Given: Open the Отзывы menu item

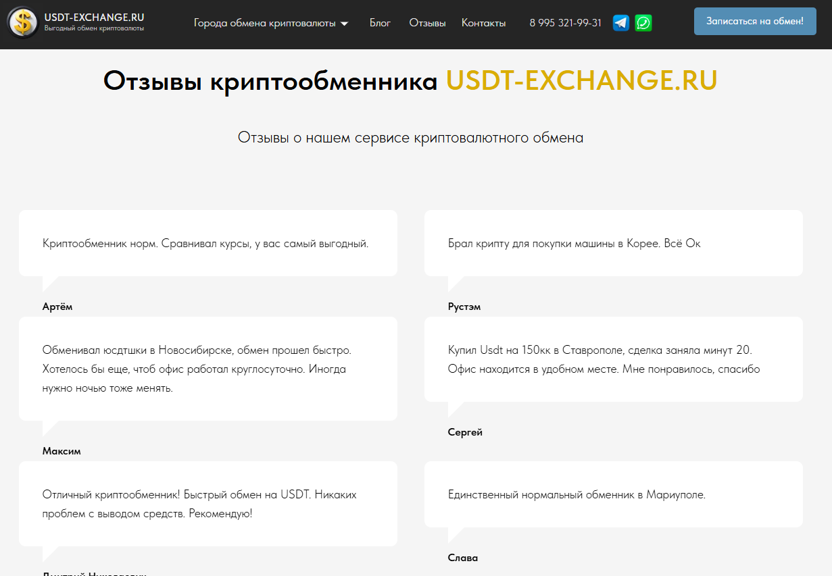Looking at the screenshot, I should point(427,23).
